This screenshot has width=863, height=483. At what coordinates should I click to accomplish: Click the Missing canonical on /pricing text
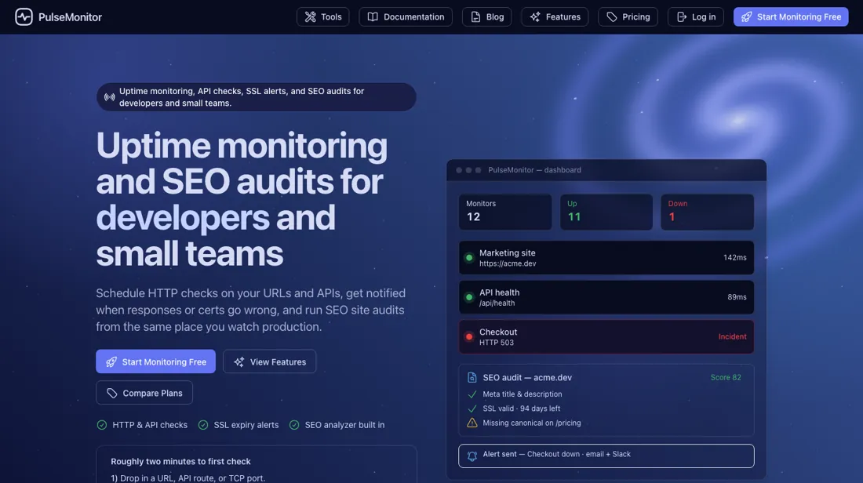[x=532, y=423]
